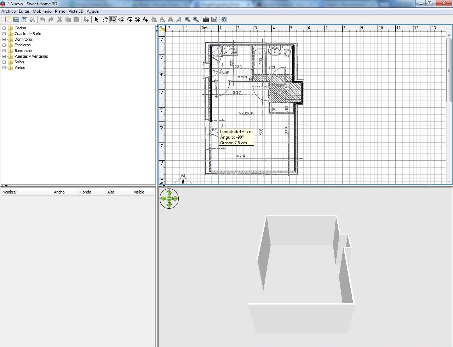453x347 pixels.
Task: Choose the Add texts tool
Action: point(145,19)
